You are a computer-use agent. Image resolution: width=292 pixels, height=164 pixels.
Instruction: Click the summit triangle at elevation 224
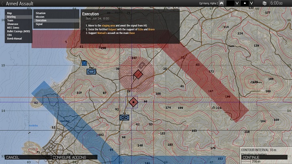(x=214, y=107)
